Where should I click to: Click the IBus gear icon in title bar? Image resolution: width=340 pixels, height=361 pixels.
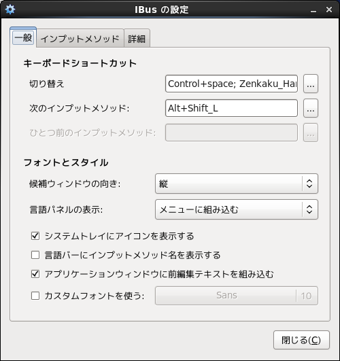pos(10,10)
